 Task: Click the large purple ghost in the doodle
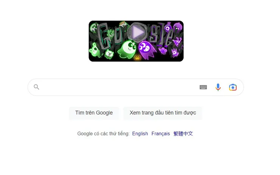pos(146,50)
